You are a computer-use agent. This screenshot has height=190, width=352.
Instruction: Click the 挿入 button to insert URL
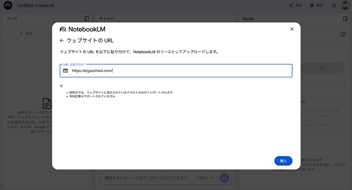283,161
